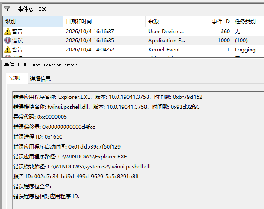Click 错误 level text at 16:16:35
Viewport: 264px width, 209px height.
coord(17,41)
